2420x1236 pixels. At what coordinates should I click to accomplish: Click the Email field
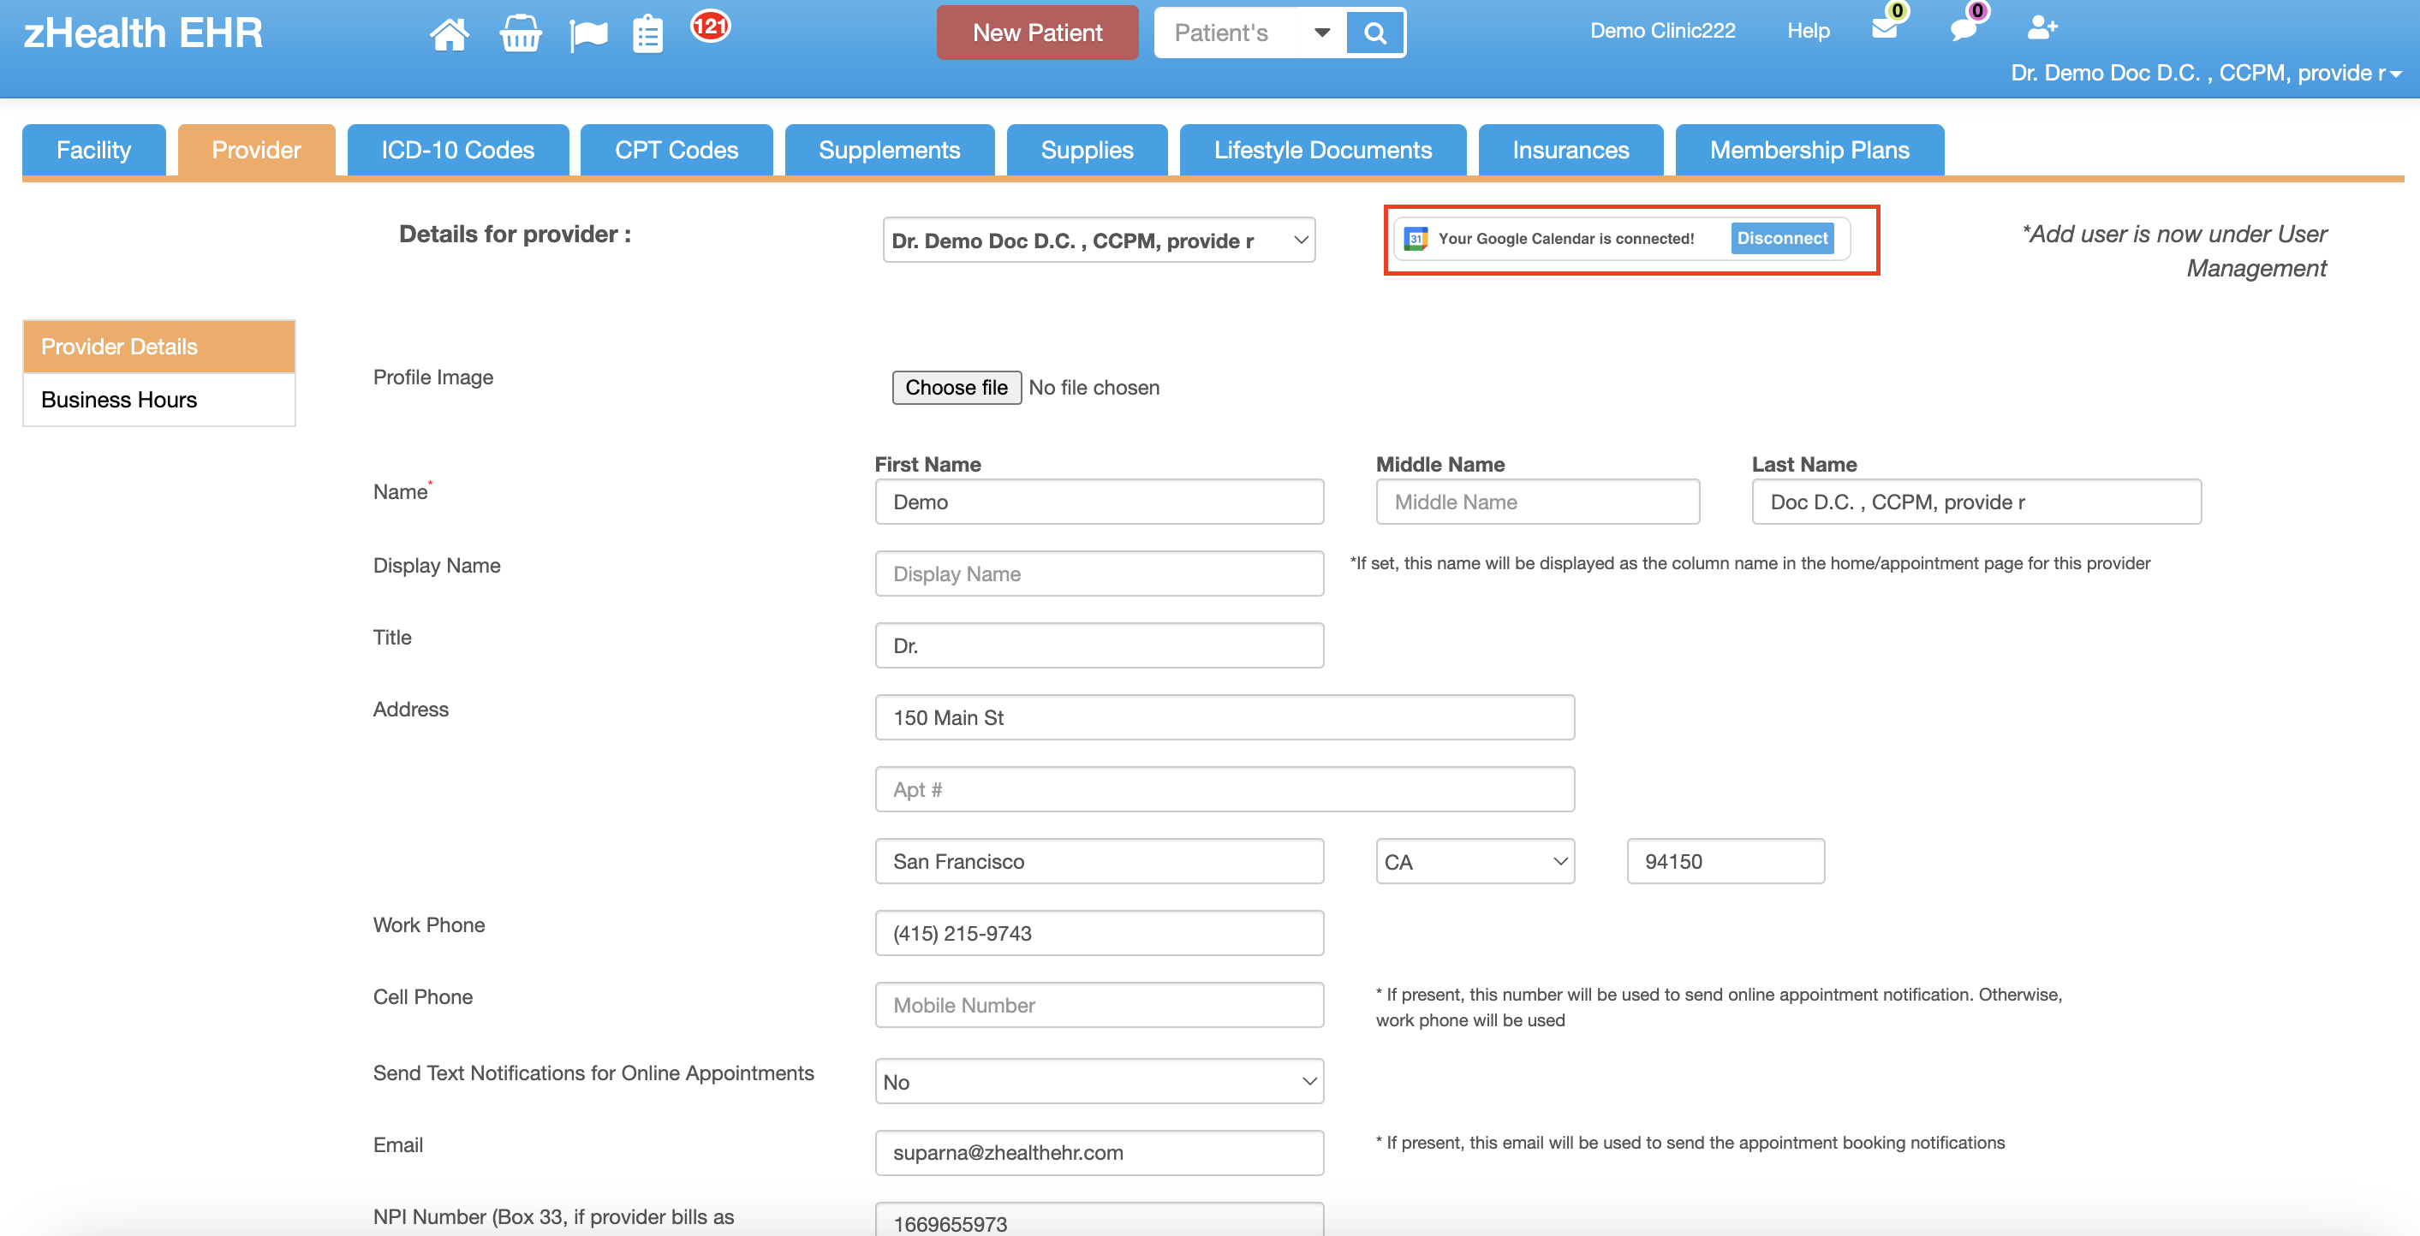click(1100, 1152)
